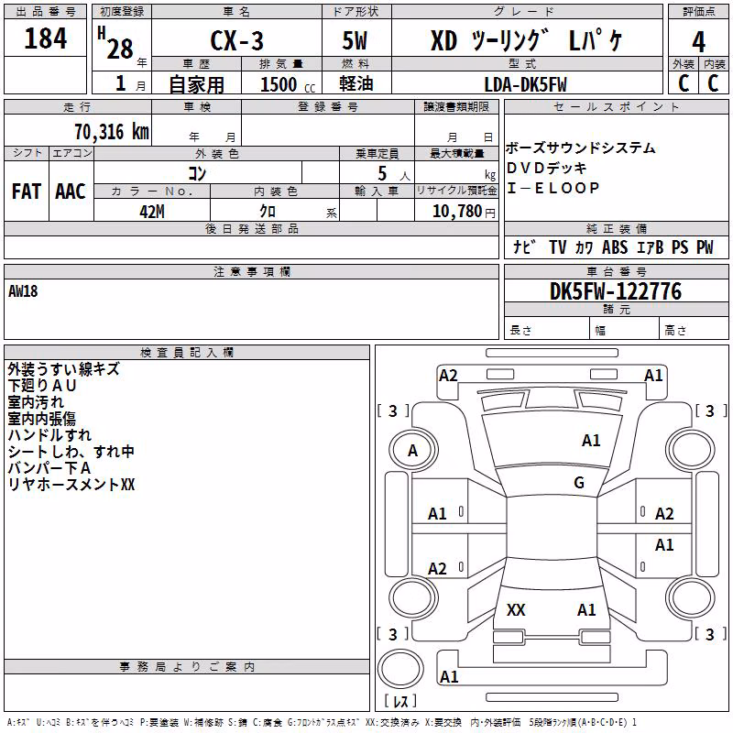Image resolution: width=733 pixels, height=733 pixels.
Task: Click lot number 184
Action: (45, 38)
